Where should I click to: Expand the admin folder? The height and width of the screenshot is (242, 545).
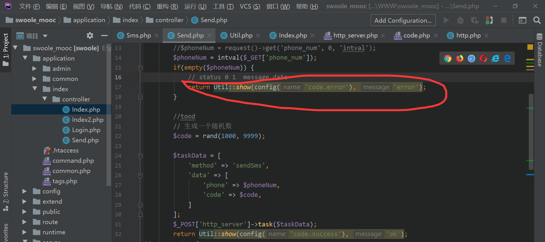coord(34,68)
